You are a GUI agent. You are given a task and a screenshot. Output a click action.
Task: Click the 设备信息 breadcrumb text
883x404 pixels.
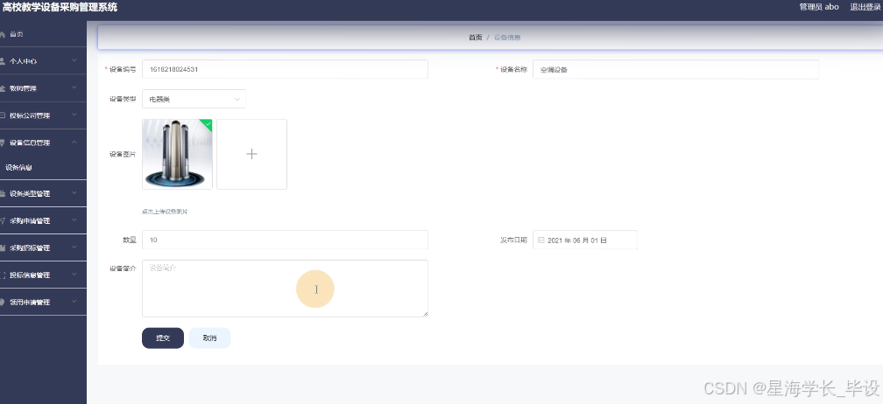click(x=507, y=37)
